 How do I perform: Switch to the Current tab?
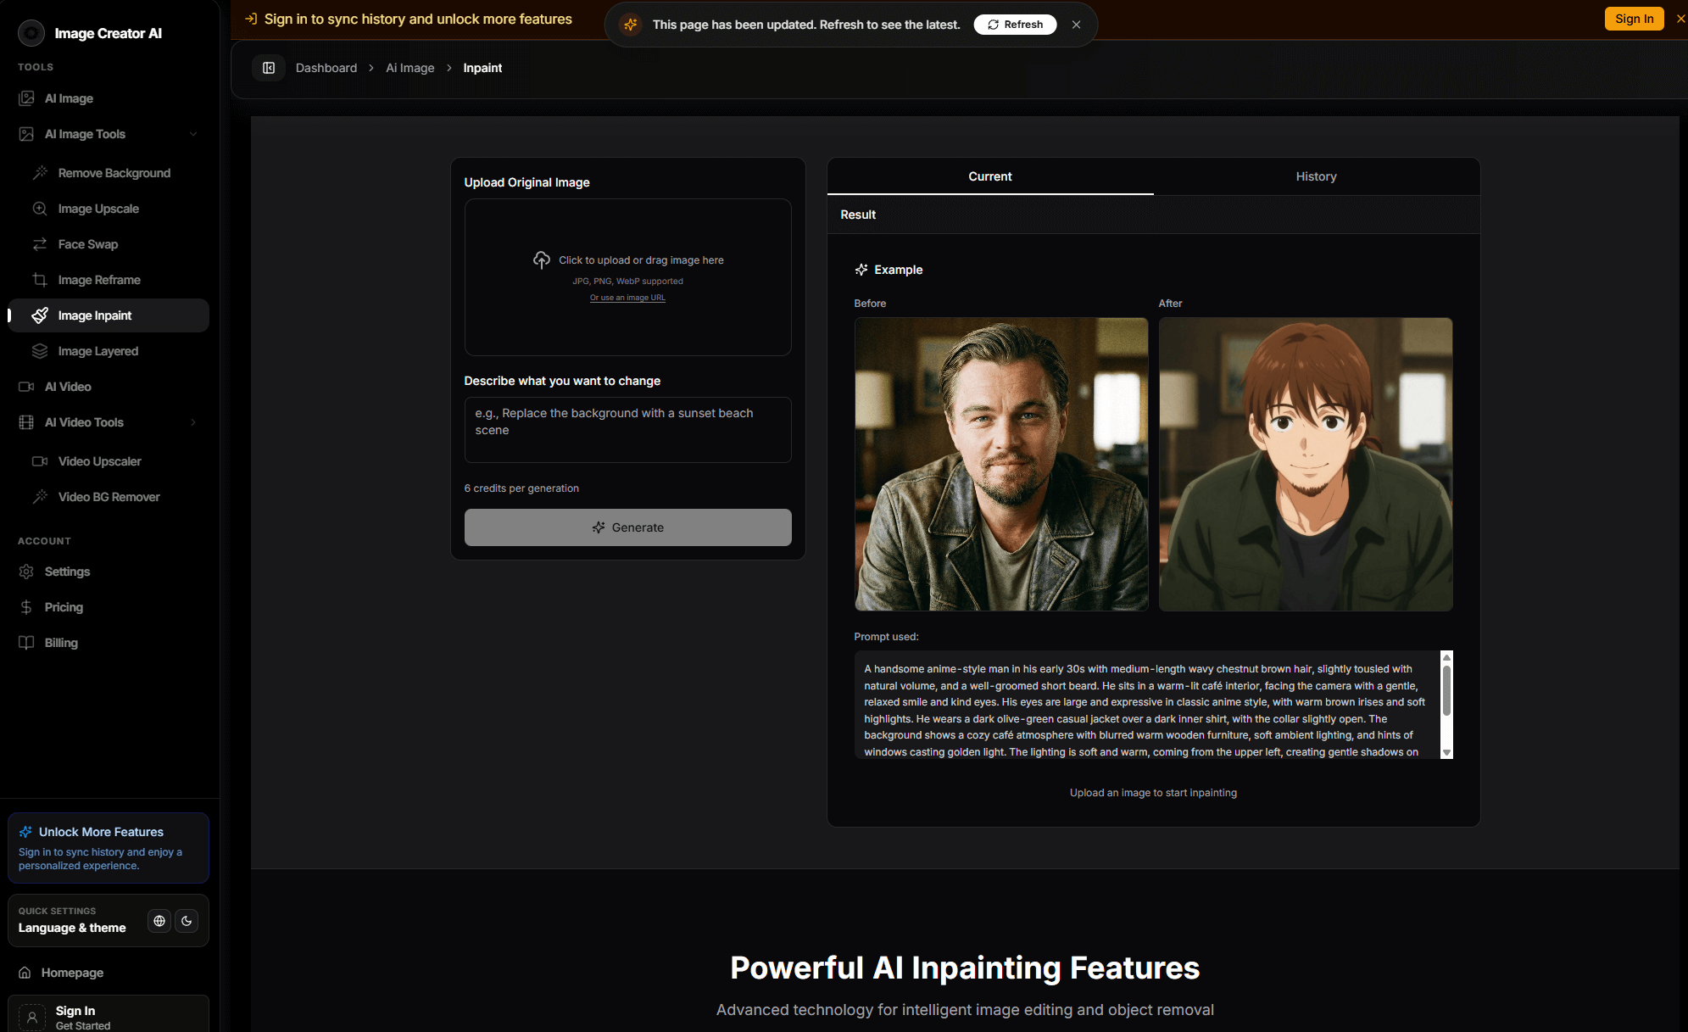point(989,176)
